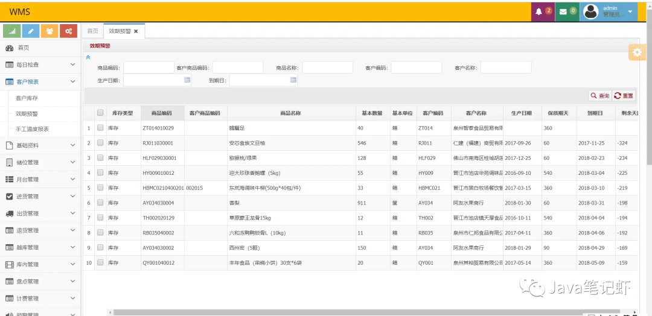Check the row checkbox for 鳕蟹足
This screenshot has width=652, height=316.
pyautogui.click(x=100, y=128)
